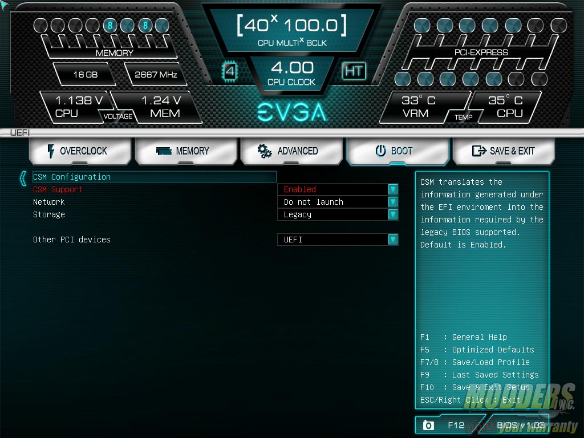Switch to the Memory tab
584x438 pixels.
tap(186, 151)
